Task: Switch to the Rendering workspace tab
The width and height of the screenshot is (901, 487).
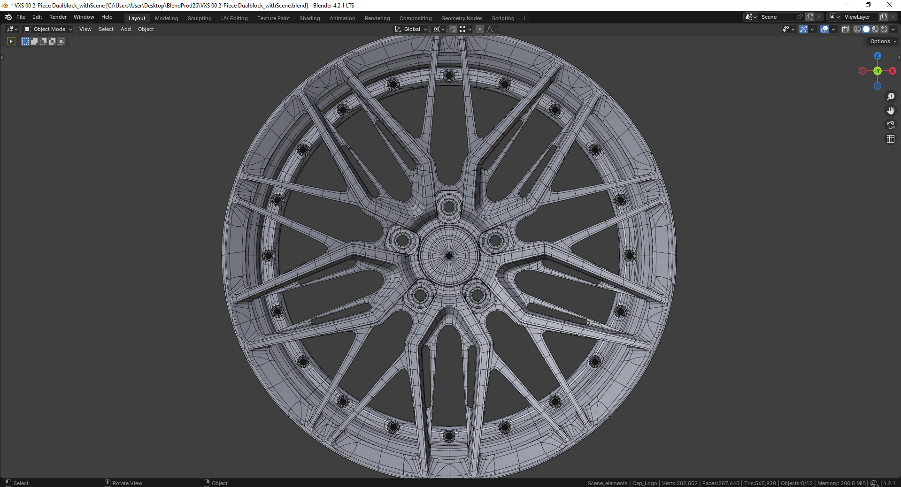Action: [377, 18]
